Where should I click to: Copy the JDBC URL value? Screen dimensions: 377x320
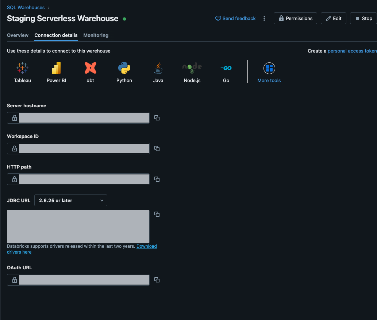(157, 214)
